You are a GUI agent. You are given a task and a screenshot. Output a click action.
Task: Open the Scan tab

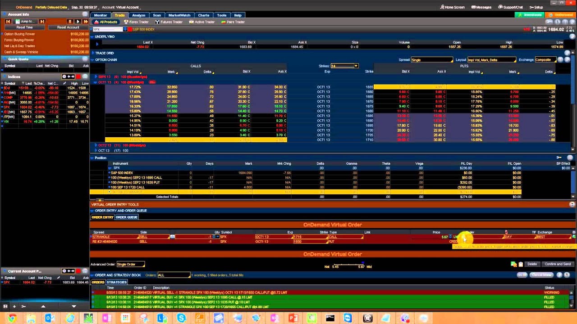[x=157, y=15]
